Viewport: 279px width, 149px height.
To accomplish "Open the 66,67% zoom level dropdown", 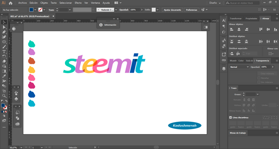I will [x=21, y=148].
